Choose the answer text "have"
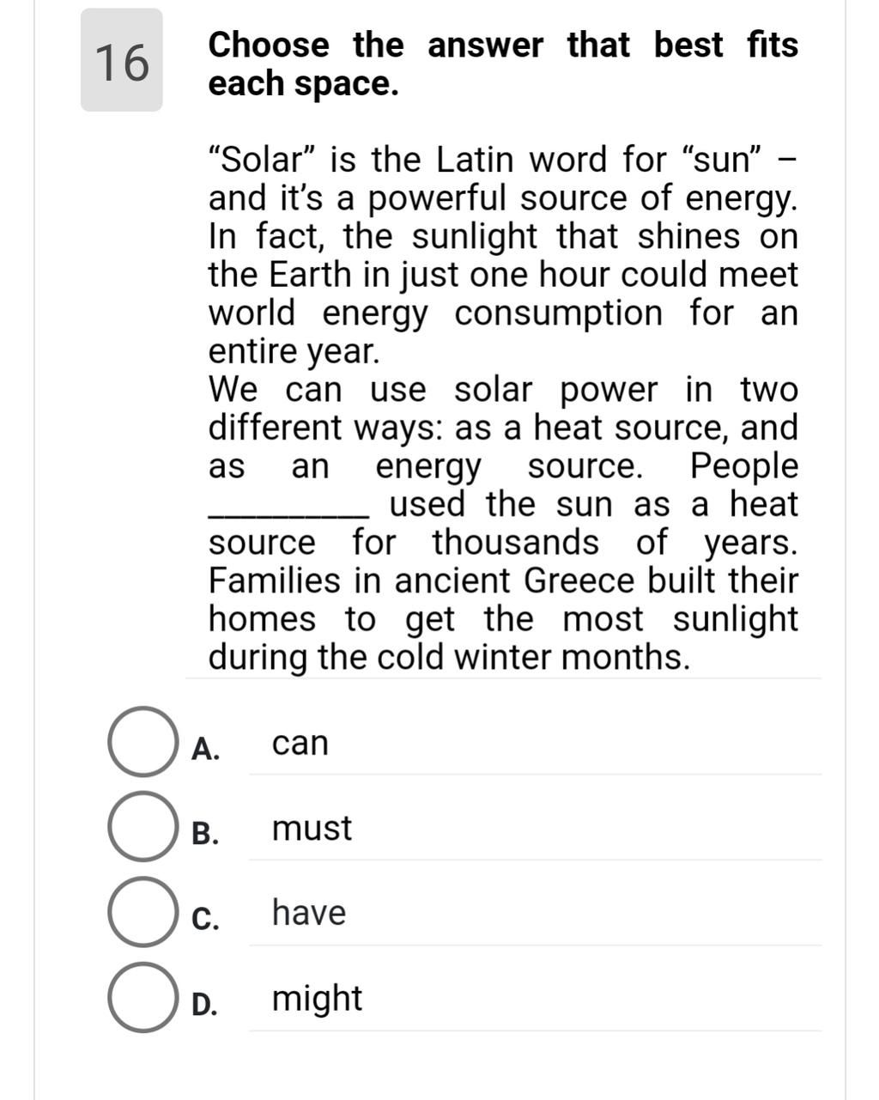 tap(309, 912)
